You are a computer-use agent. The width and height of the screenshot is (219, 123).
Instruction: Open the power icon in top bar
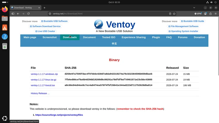tap(215, 2)
